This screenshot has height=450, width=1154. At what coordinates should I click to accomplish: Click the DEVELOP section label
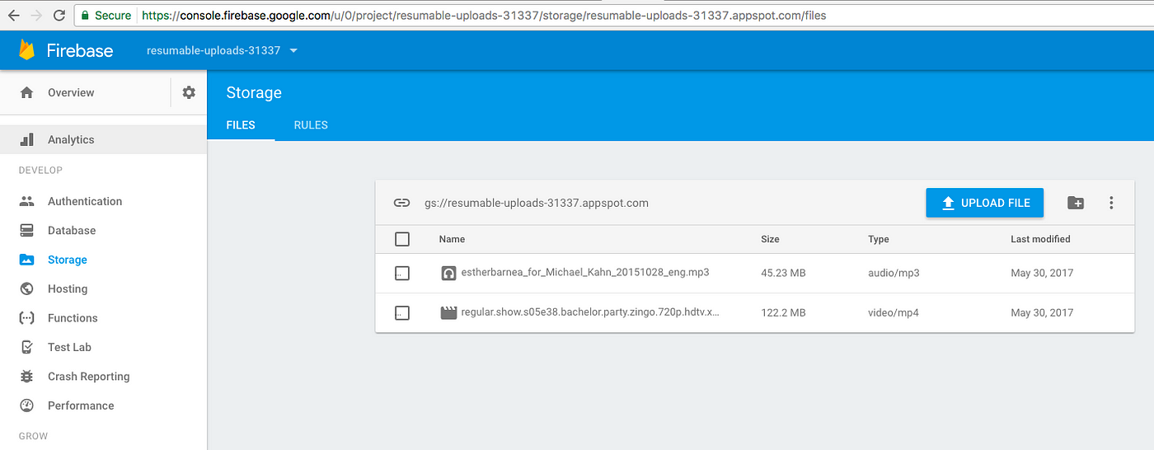pos(40,170)
